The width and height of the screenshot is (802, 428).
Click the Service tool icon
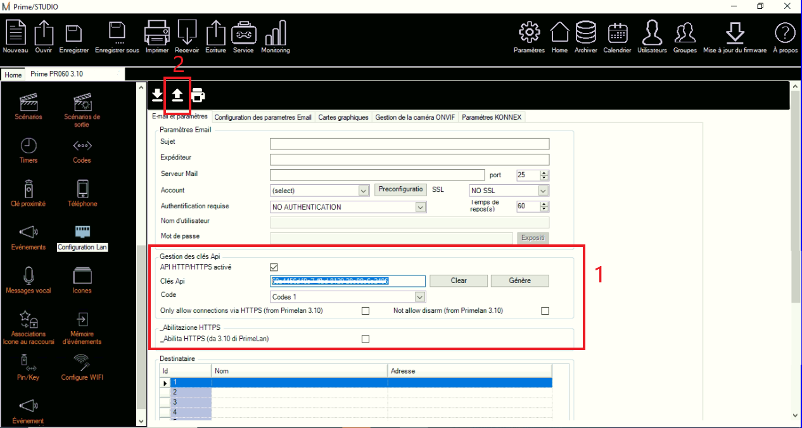coord(243,37)
